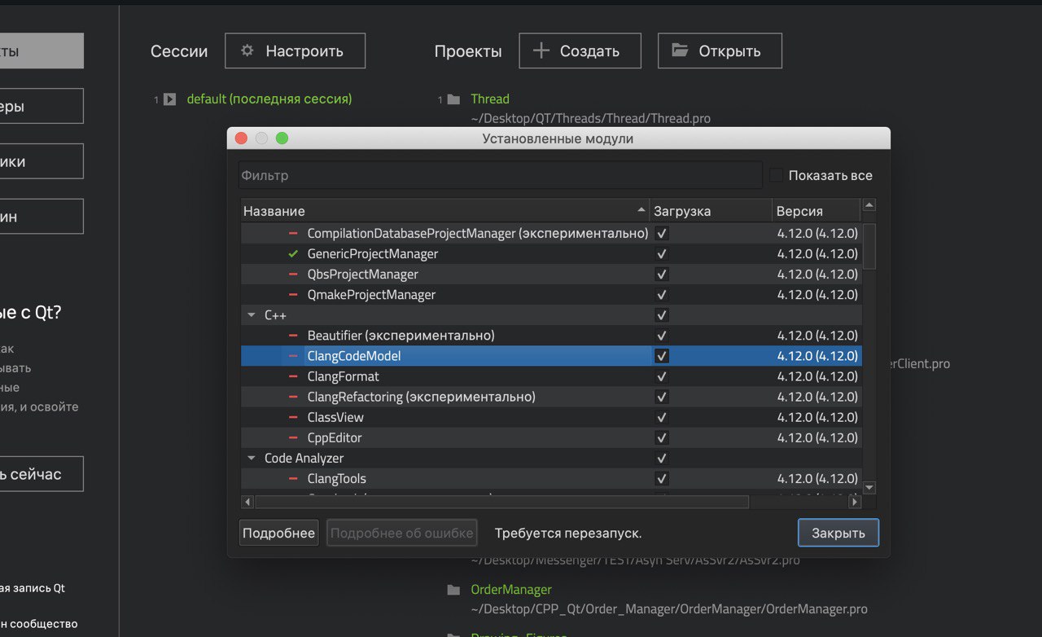
Task: Toggle load checkbox for GenericProjectManager
Action: click(662, 254)
